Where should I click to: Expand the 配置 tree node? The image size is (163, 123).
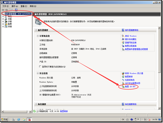(3, 24)
